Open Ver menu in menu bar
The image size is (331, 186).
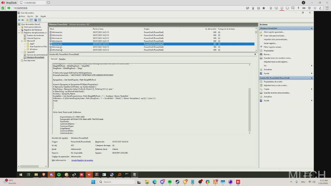[x=37, y=16]
